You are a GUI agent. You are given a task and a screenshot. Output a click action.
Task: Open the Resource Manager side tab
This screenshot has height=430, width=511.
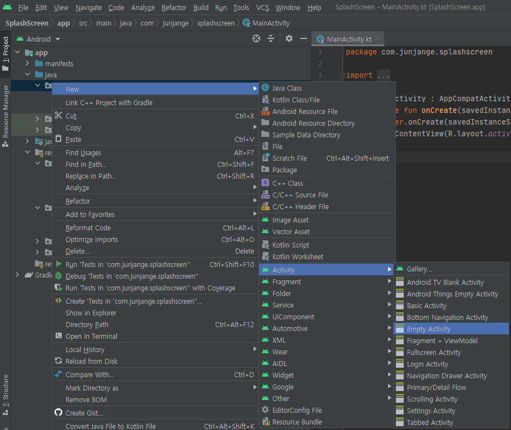(6, 116)
